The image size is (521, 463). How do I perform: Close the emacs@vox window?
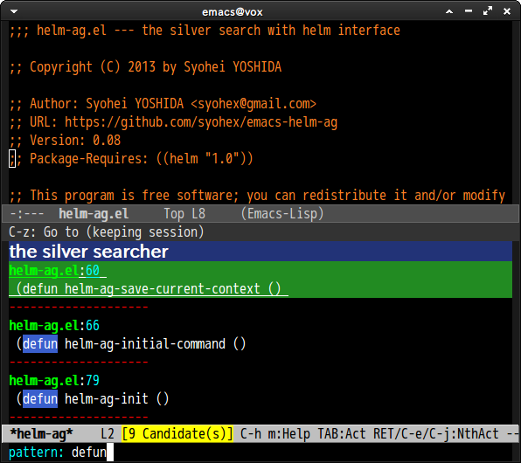pos(507,11)
